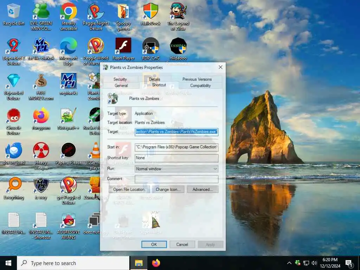Click into the Target path field
Viewport: 360px width, 270px height.
[176, 132]
